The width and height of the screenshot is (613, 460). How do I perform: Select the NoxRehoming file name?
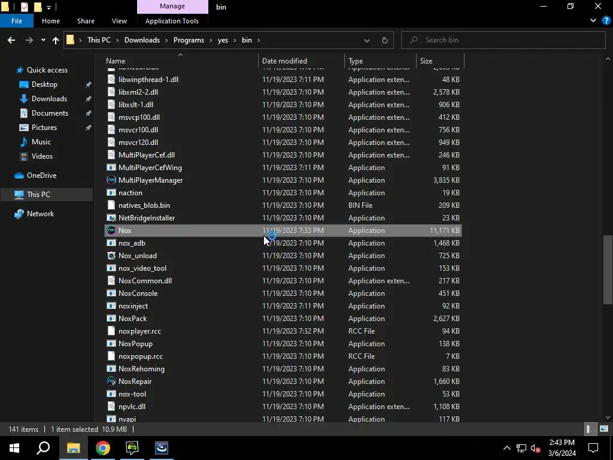point(141,368)
